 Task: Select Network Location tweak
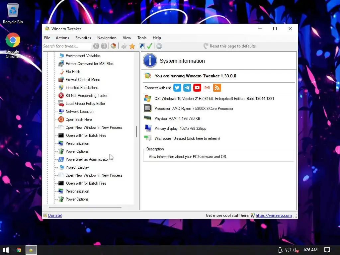point(79,112)
